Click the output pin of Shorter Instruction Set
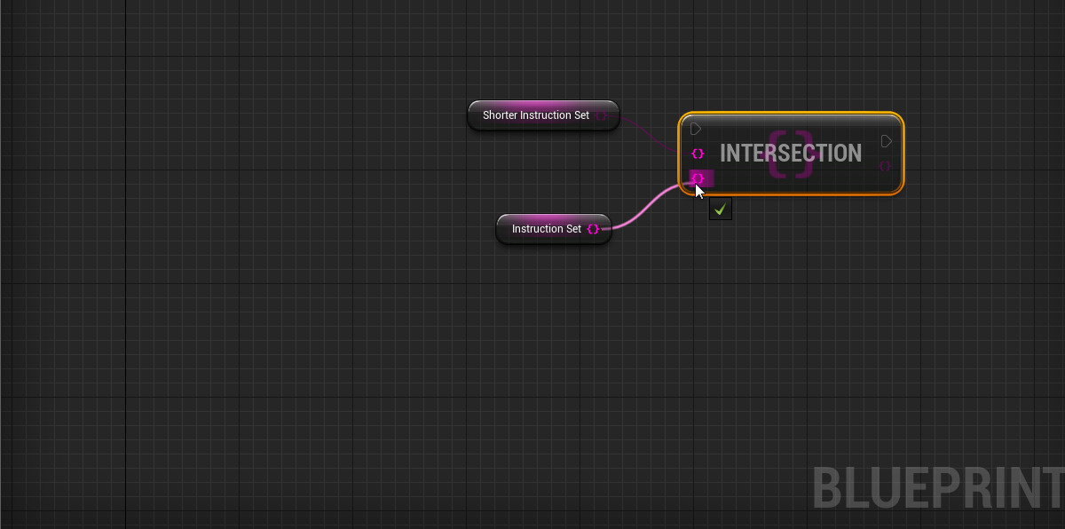The width and height of the screenshot is (1065, 529). tap(603, 115)
